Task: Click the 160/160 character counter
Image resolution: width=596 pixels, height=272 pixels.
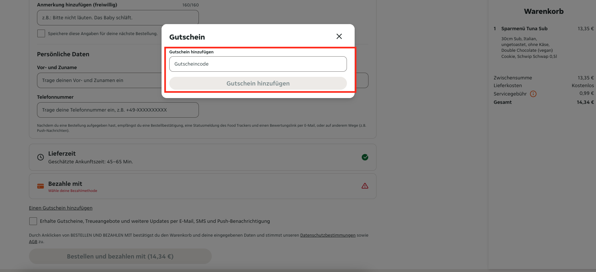Action: [x=191, y=5]
